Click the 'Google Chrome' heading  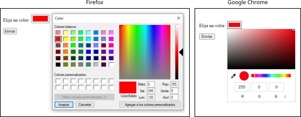coord(247,3)
